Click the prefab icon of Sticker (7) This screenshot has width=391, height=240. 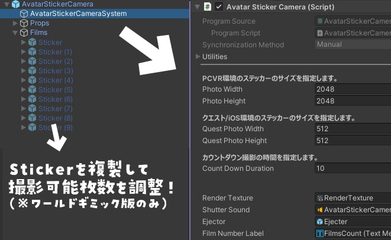[32, 109]
